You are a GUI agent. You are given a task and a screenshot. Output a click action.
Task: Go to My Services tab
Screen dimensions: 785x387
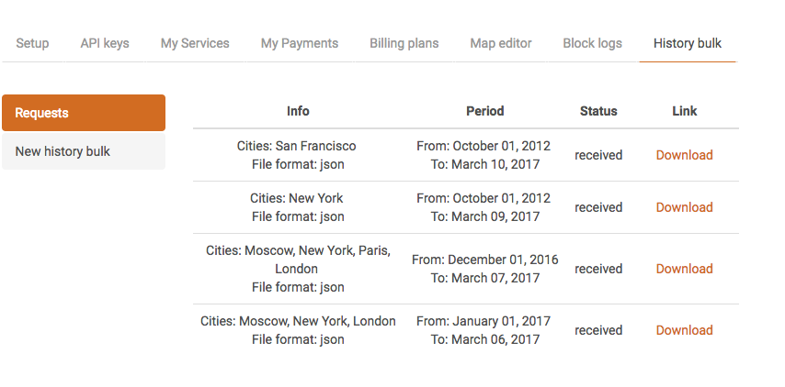[x=195, y=43]
